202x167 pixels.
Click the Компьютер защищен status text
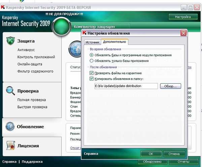pyautogui.click(x=94, y=27)
